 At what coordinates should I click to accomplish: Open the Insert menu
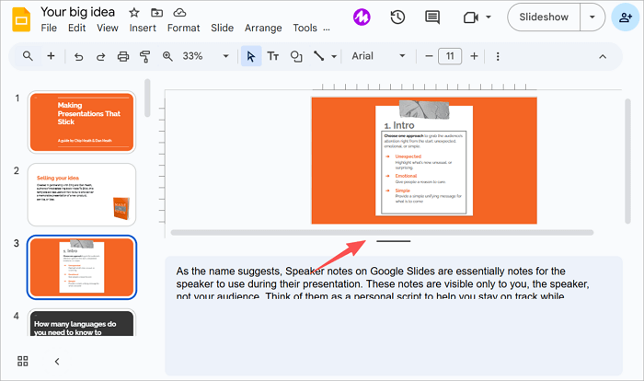coord(143,29)
